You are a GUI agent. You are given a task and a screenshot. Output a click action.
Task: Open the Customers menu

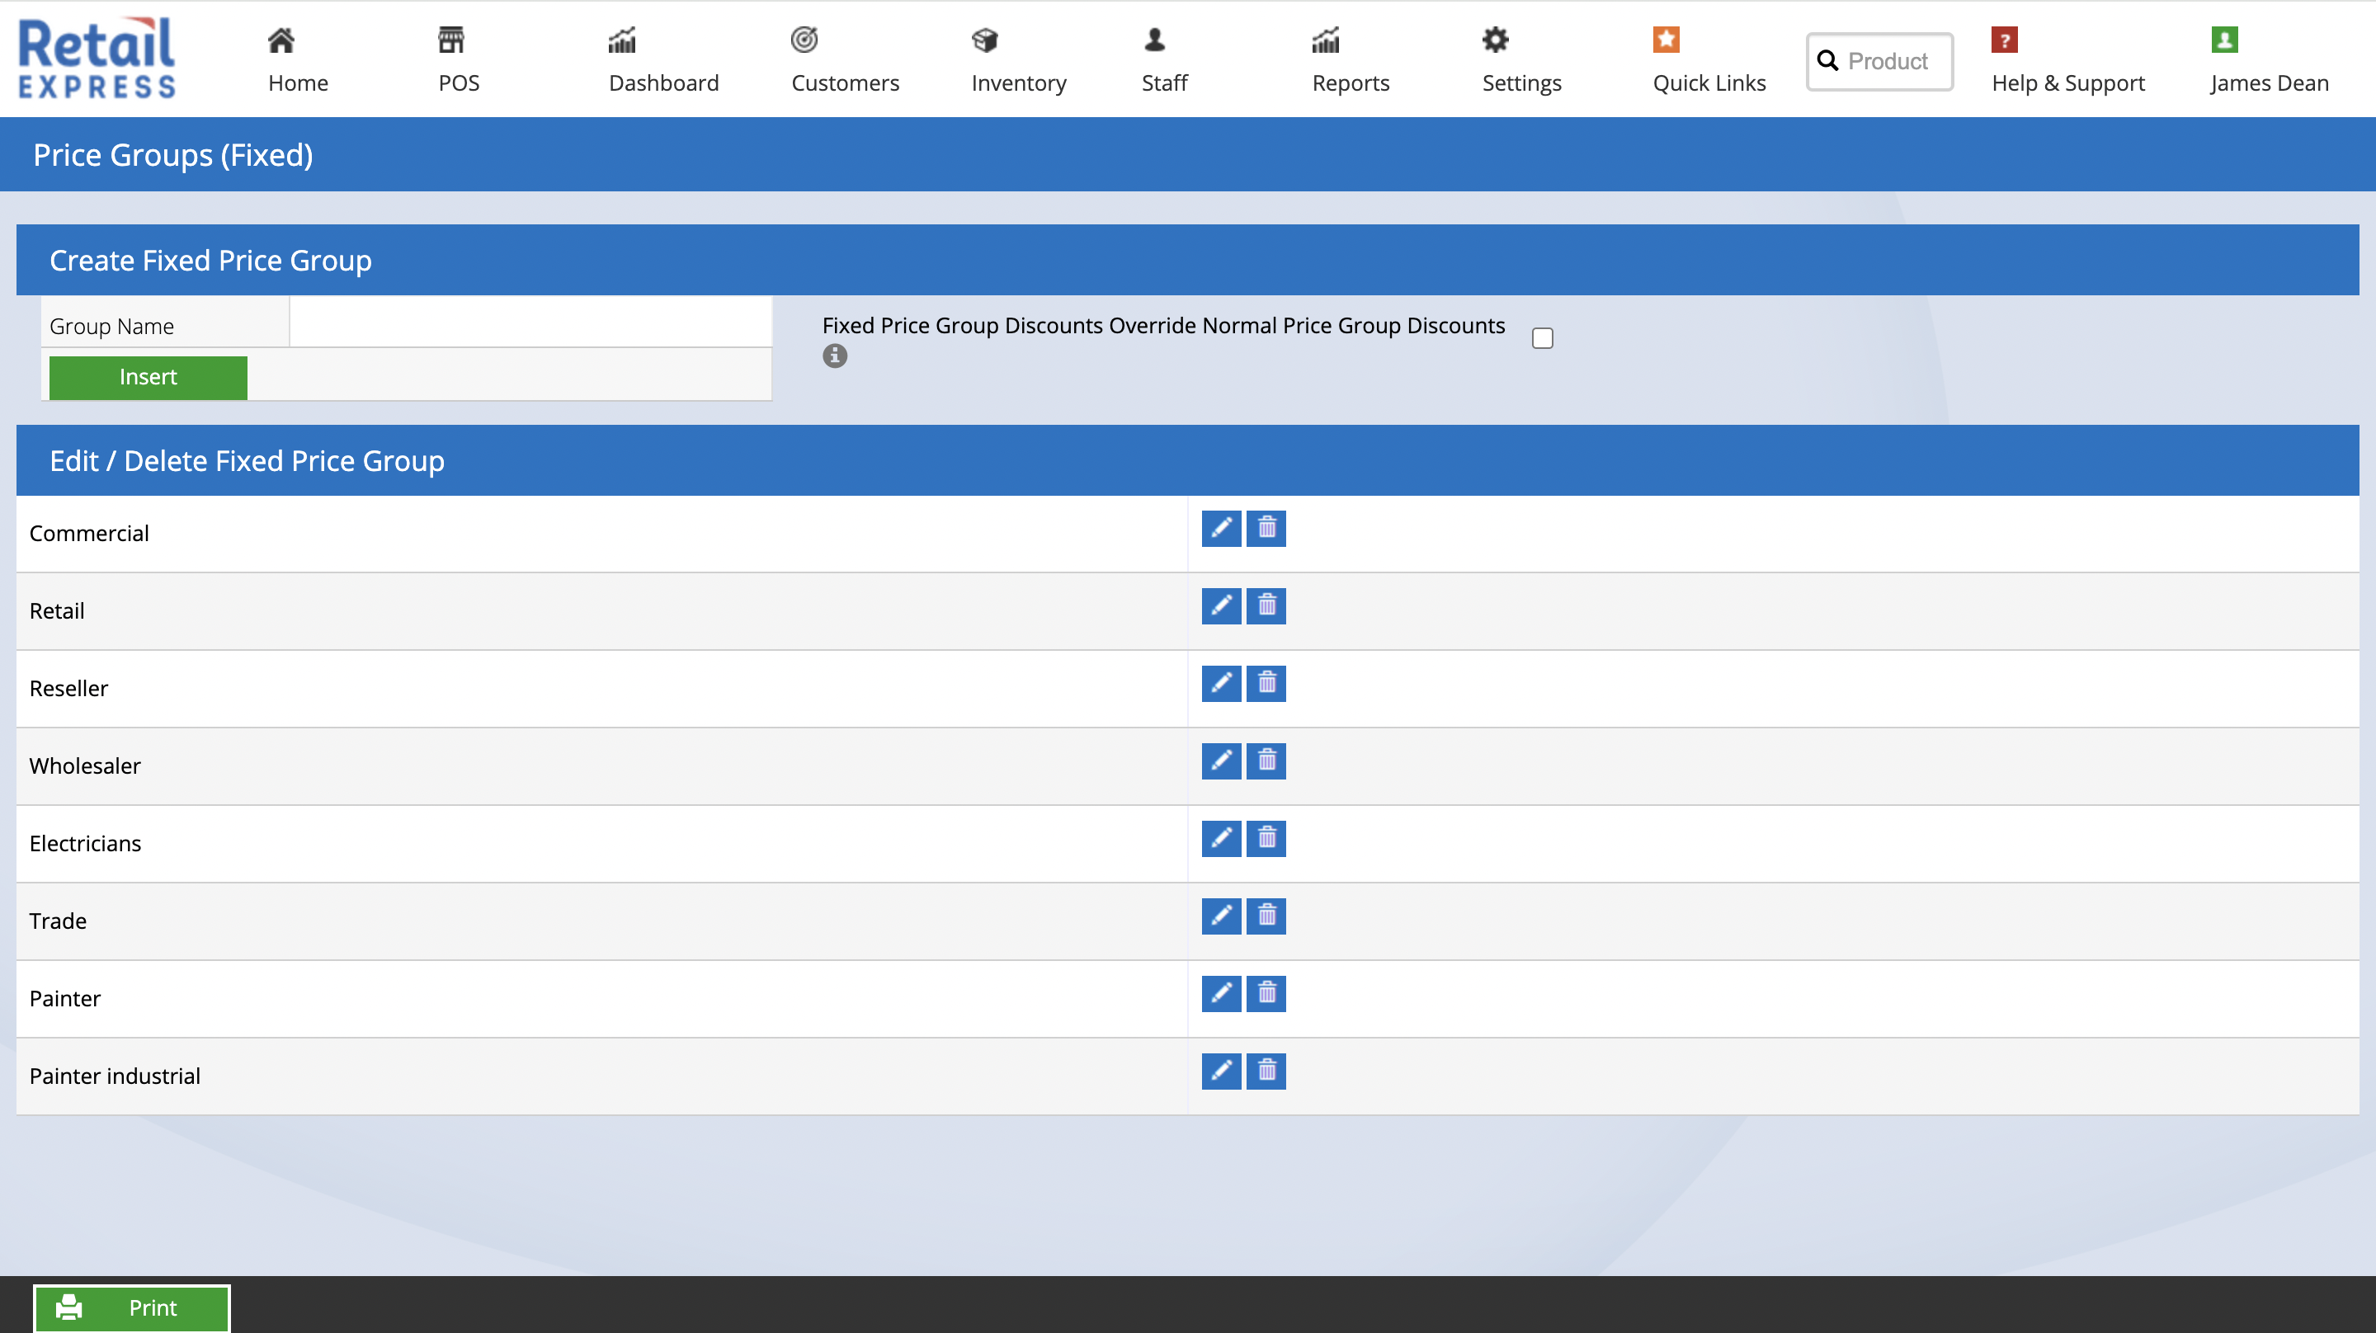tap(845, 60)
